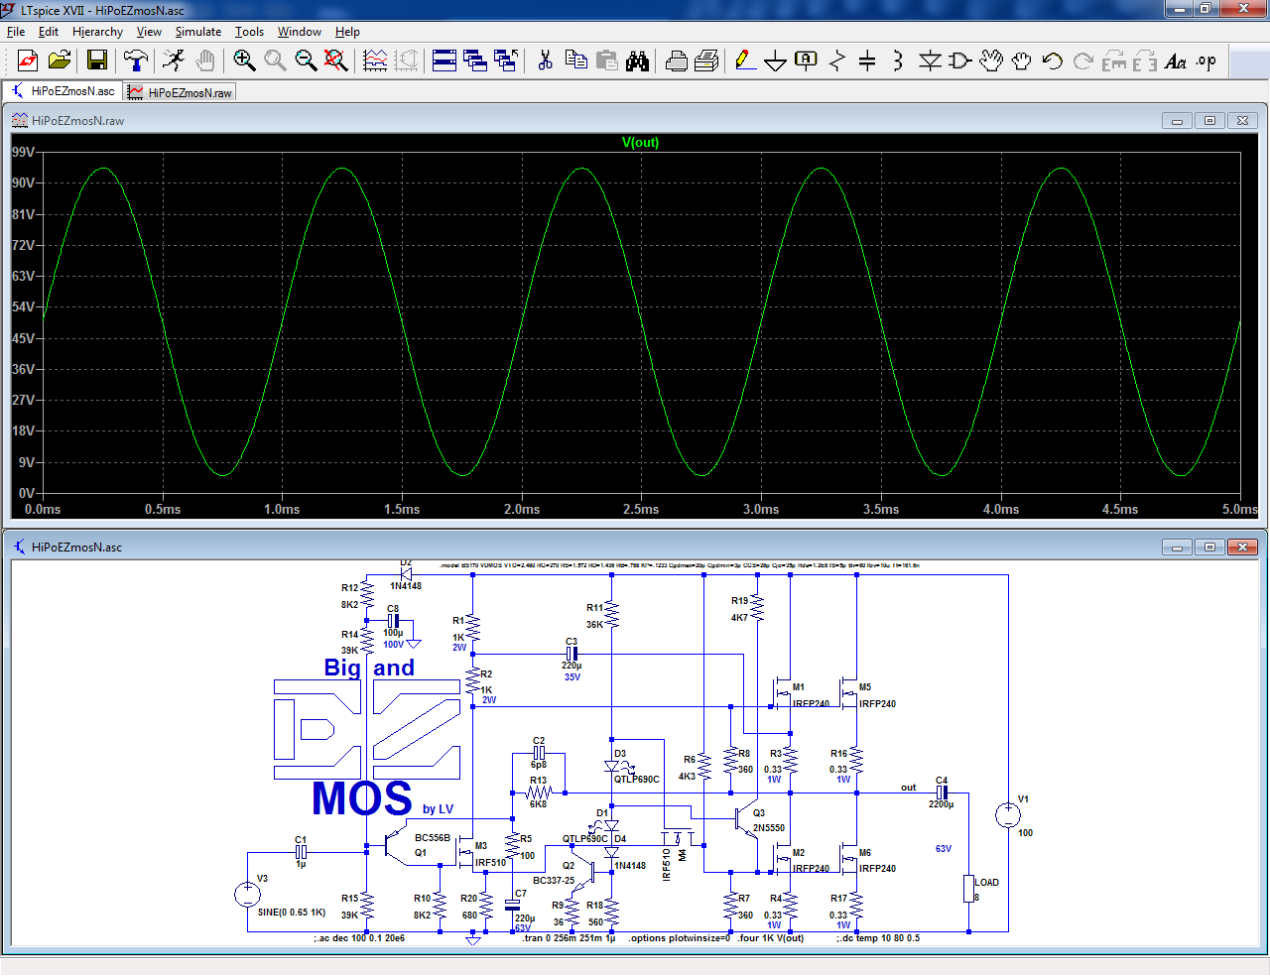Open the Tools menu

tap(249, 32)
